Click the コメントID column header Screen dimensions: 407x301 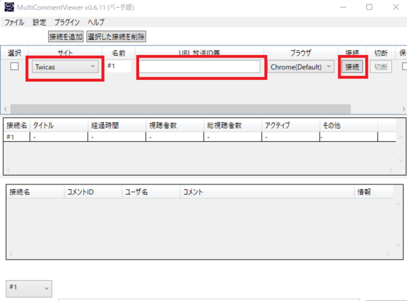(x=93, y=192)
